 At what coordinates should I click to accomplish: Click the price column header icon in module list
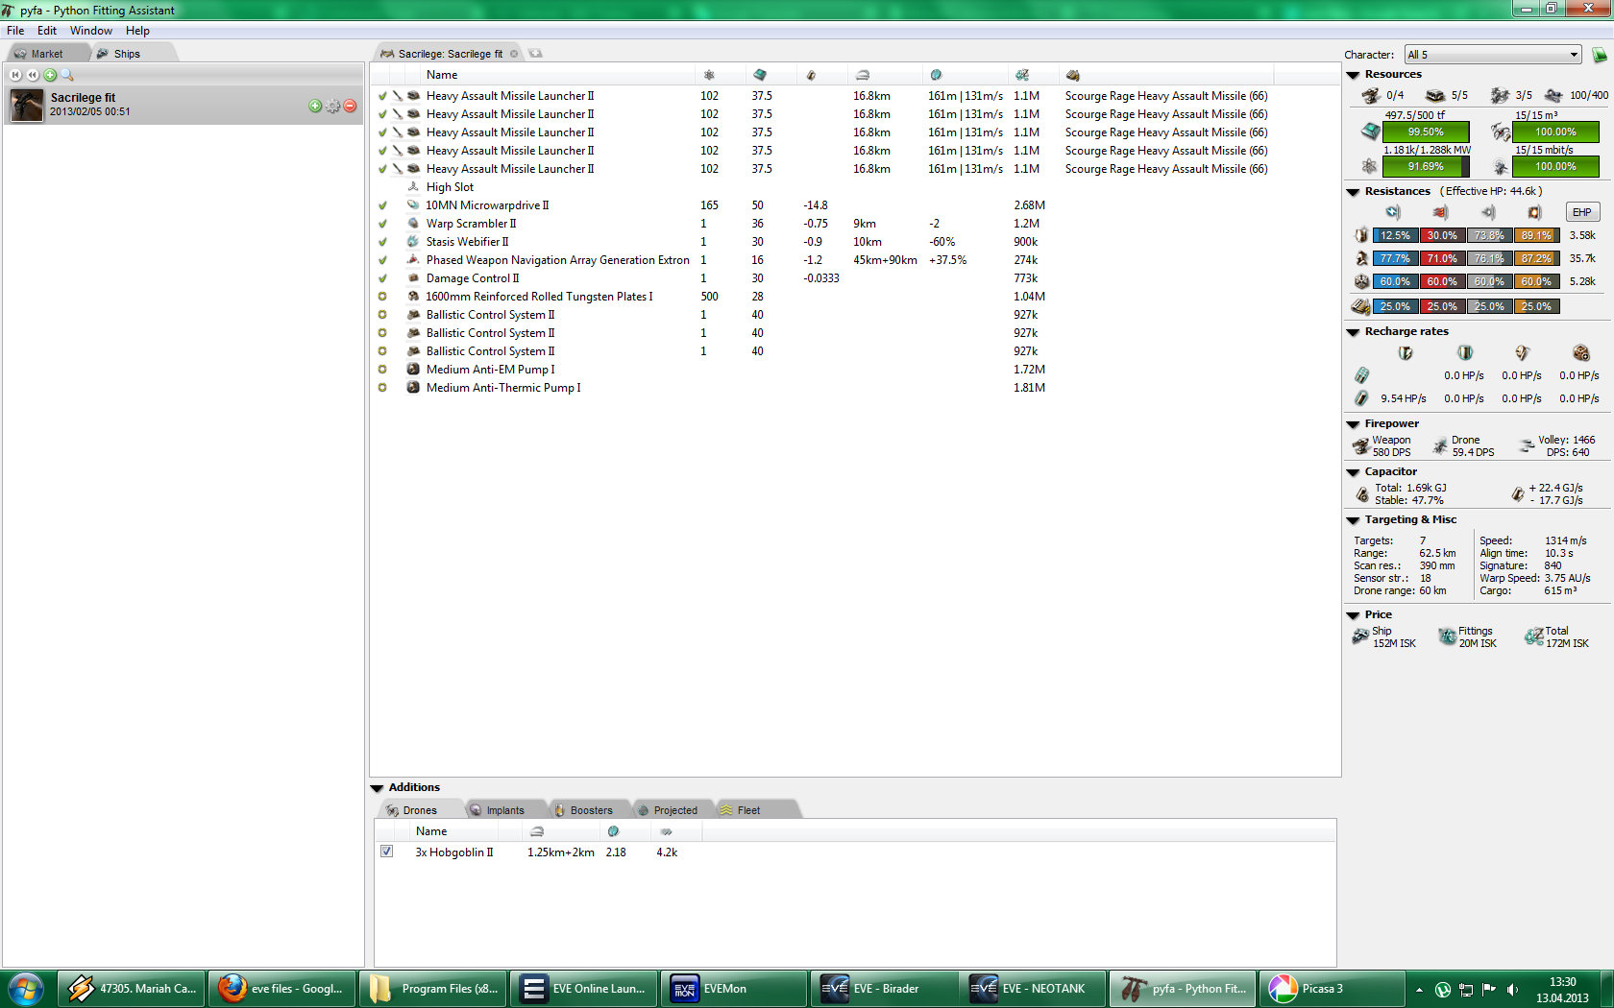coord(1021,75)
